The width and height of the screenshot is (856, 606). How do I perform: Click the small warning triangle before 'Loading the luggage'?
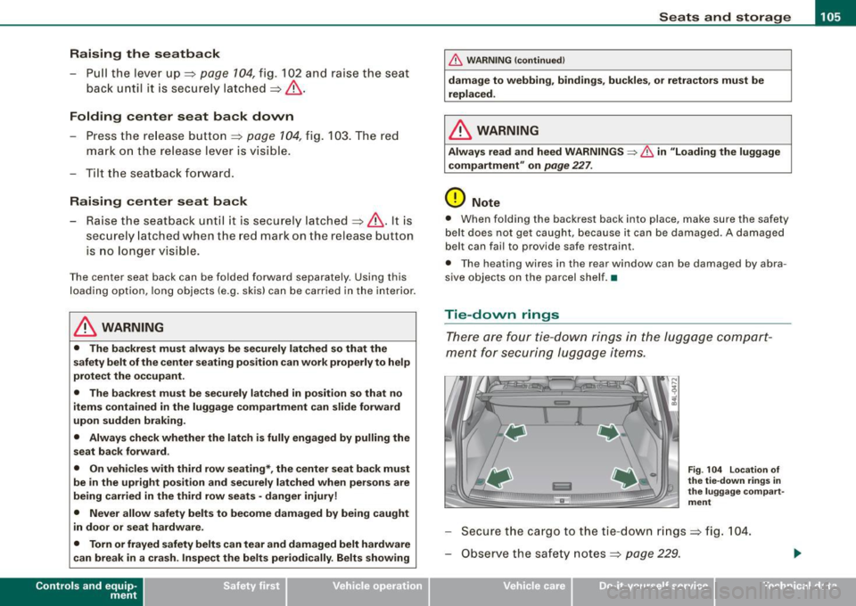tap(647, 152)
